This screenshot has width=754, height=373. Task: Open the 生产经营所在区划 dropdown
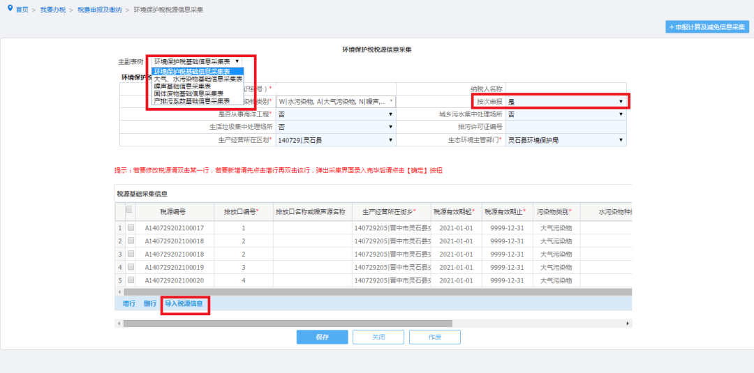point(336,140)
